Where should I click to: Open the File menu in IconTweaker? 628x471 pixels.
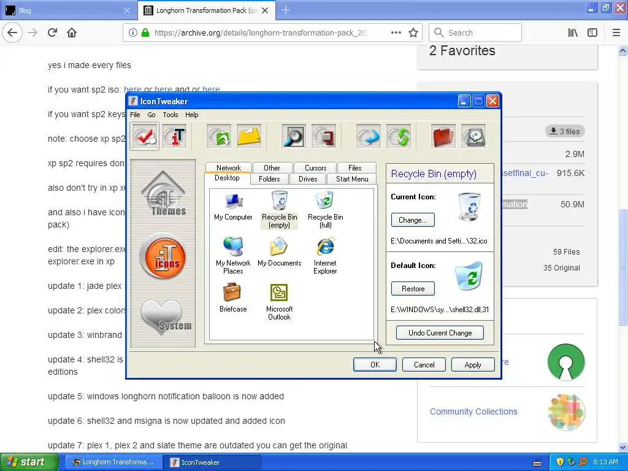(x=135, y=115)
